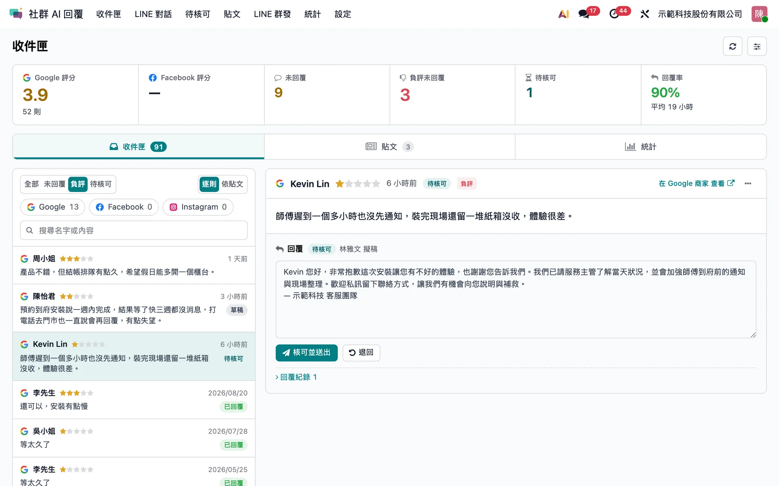Click the reply arrow icon next to 回覆
This screenshot has height=486, width=779.
[280, 249]
